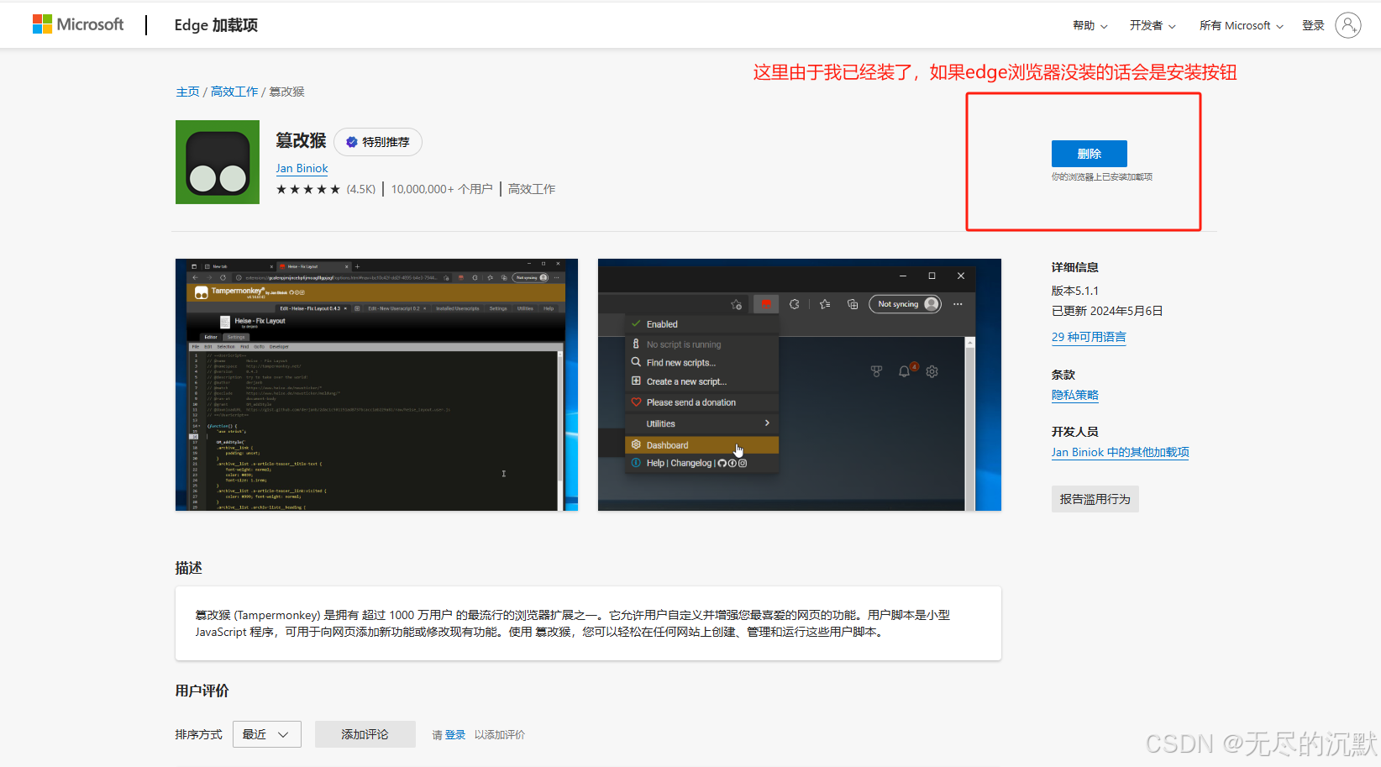Click 已更新 2024年5月6日 text
Image resolution: width=1381 pixels, height=767 pixels.
[x=1107, y=311]
